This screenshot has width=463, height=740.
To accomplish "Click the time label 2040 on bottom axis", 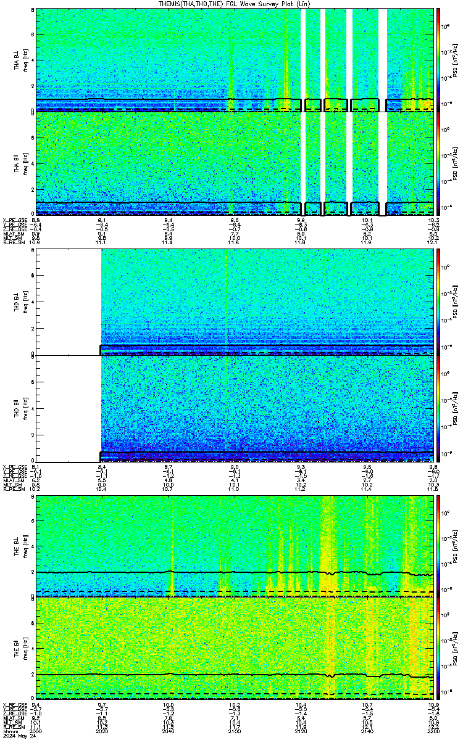I will [169, 732].
